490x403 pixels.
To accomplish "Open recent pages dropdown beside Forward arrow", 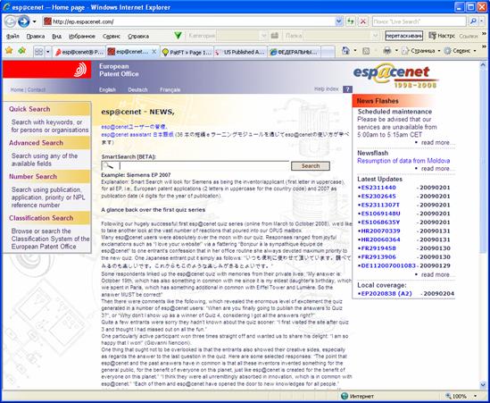I will click(x=35, y=22).
